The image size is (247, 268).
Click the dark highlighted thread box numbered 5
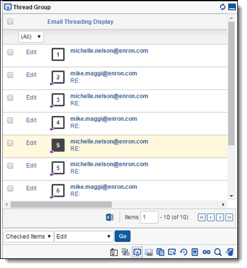click(x=58, y=145)
